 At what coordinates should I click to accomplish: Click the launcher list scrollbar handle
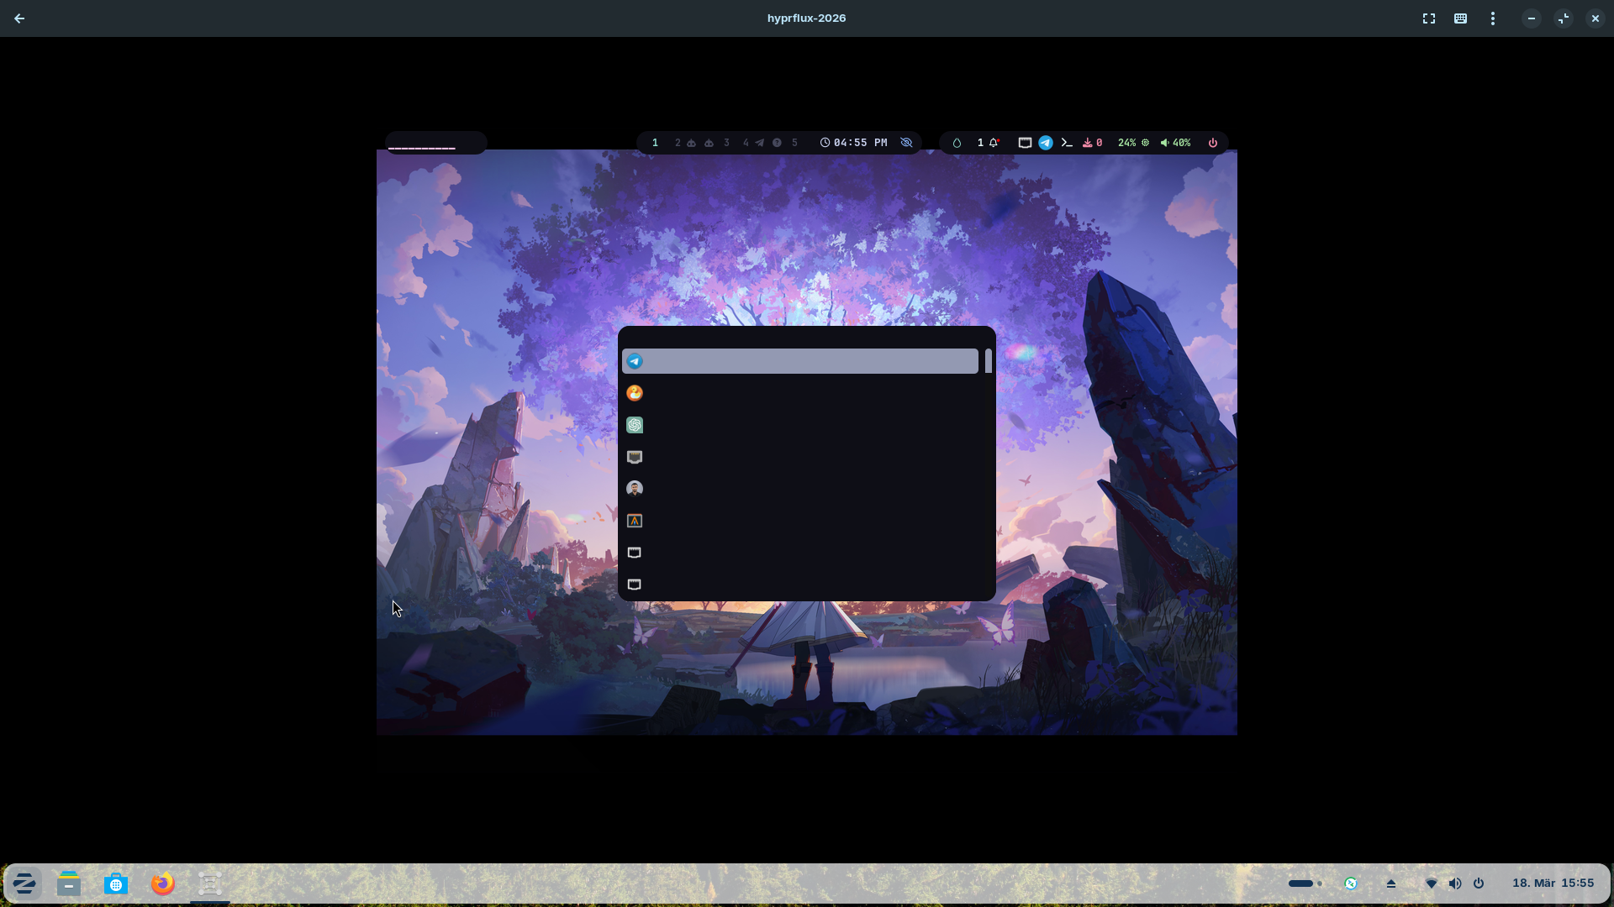[988, 361]
